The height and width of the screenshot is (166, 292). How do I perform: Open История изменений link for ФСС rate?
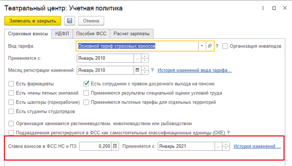257,146
